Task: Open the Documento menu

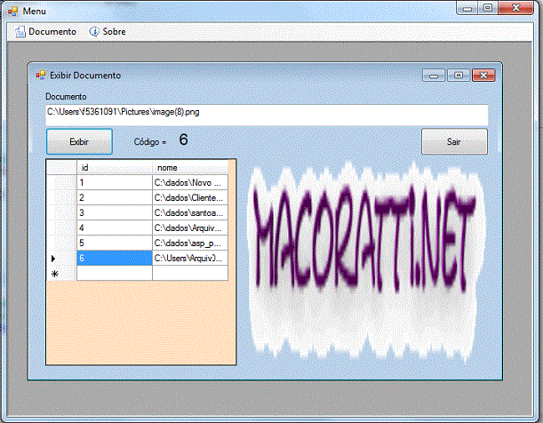Action: click(x=45, y=31)
